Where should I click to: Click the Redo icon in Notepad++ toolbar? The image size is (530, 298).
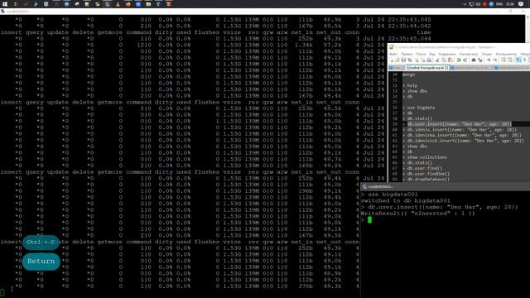[x=465, y=60]
